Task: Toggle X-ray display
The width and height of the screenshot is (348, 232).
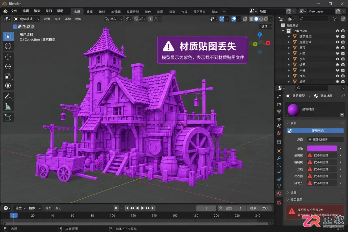Action: pos(245,19)
